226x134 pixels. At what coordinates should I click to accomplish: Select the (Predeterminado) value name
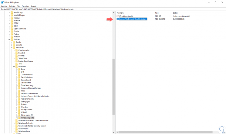126,16
